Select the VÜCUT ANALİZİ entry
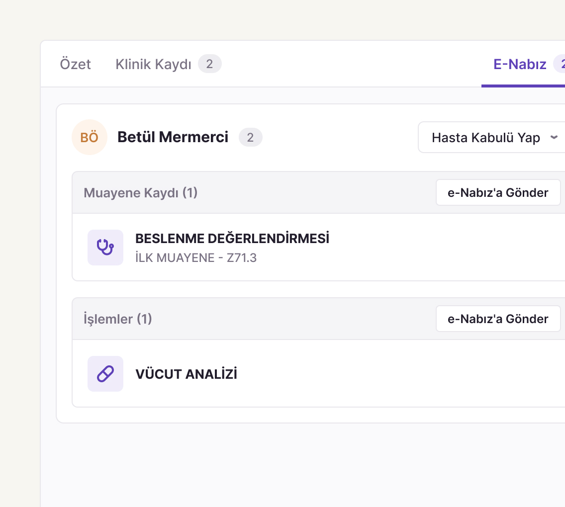Image resolution: width=565 pixels, height=507 pixels. (187, 374)
